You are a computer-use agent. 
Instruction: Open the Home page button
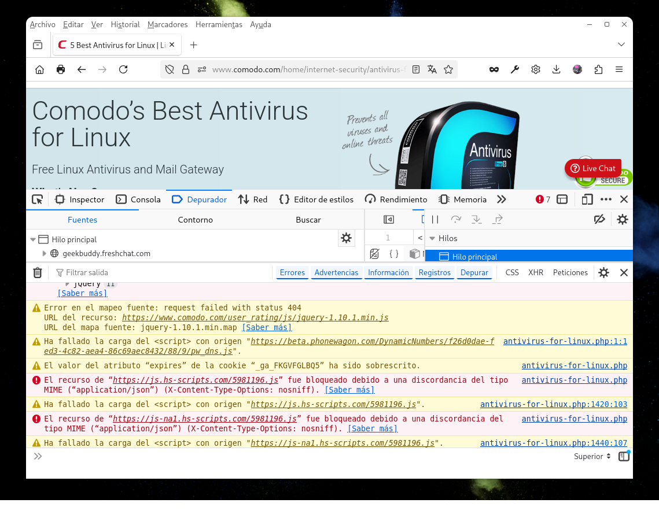[x=39, y=70]
